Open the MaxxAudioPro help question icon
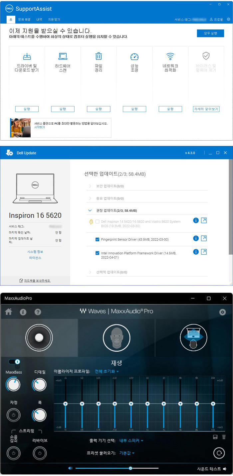This screenshot has height=476, width=233. pyautogui.click(x=38, y=312)
